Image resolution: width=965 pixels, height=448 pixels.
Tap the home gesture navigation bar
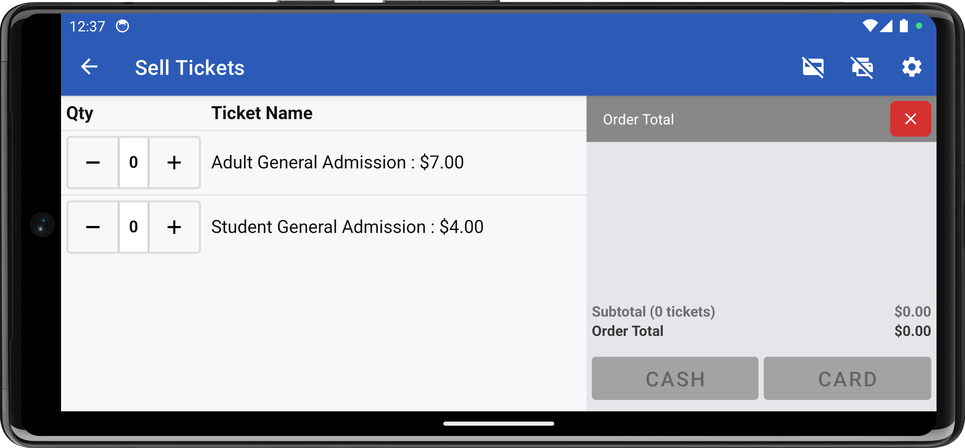(498, 424)
